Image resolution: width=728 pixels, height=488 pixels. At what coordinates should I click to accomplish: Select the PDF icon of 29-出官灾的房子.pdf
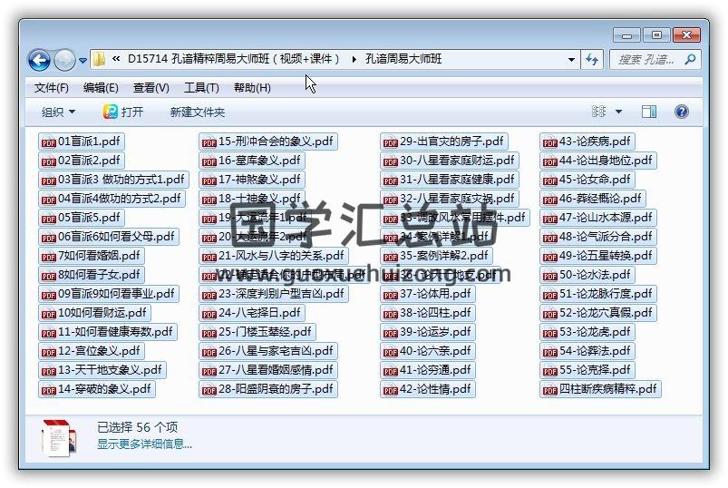click(391, 142)
